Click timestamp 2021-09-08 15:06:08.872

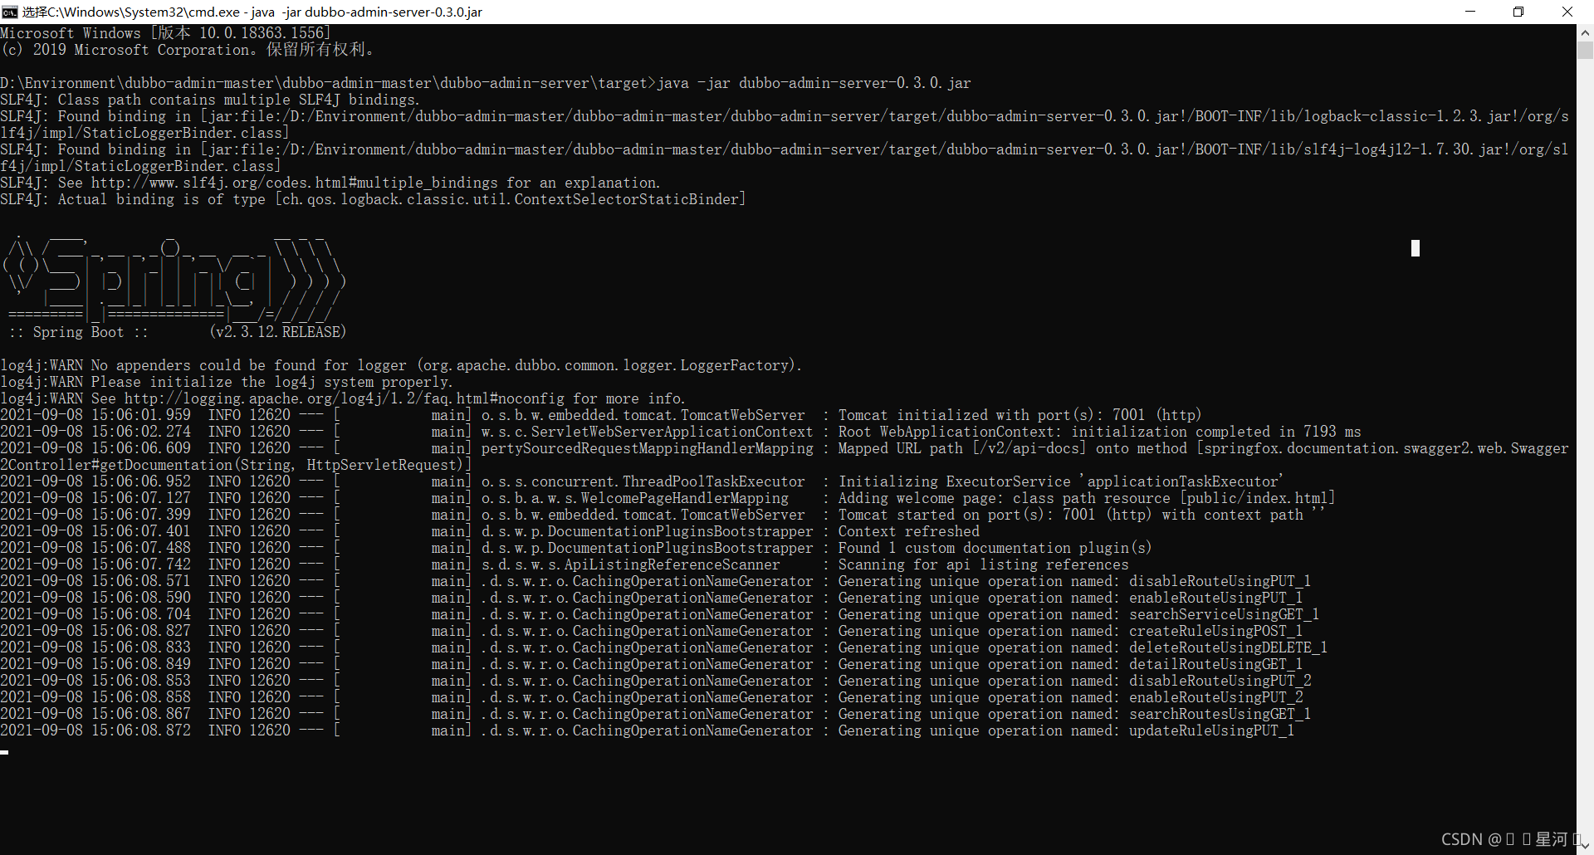95,730
